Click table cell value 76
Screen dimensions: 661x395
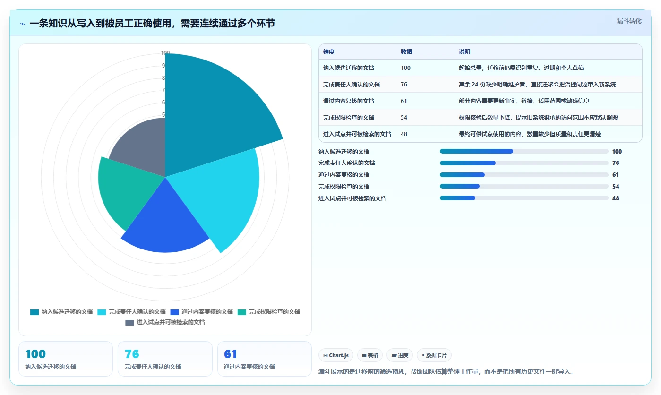click(x=404, y=84)
